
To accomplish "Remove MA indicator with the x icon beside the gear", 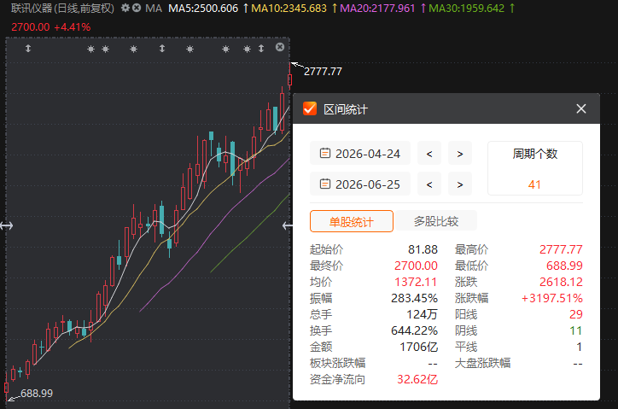I will (137, 8).
